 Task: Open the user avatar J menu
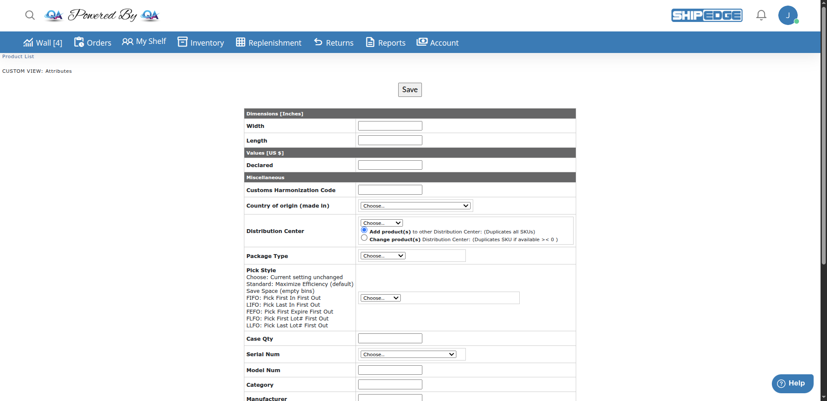point(788,16)
